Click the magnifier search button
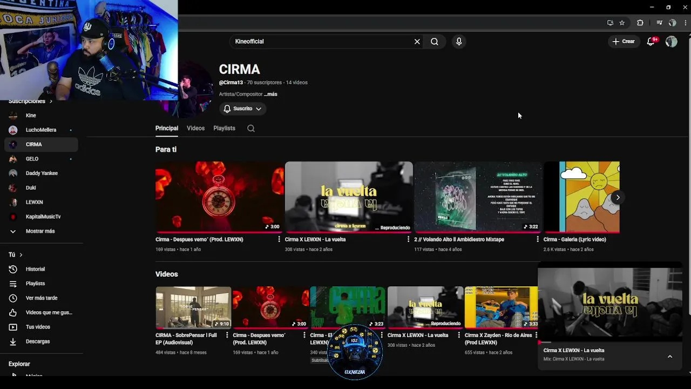The height and width of the screenshot is (389, 691). coord(435,42)
